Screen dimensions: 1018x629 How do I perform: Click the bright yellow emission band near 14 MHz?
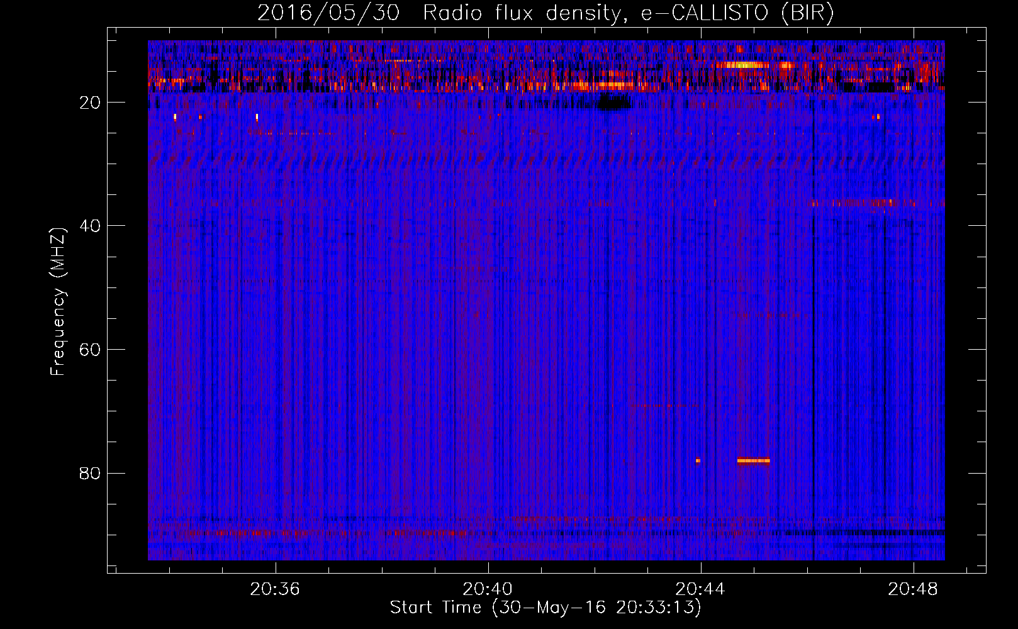pos(744,65)
